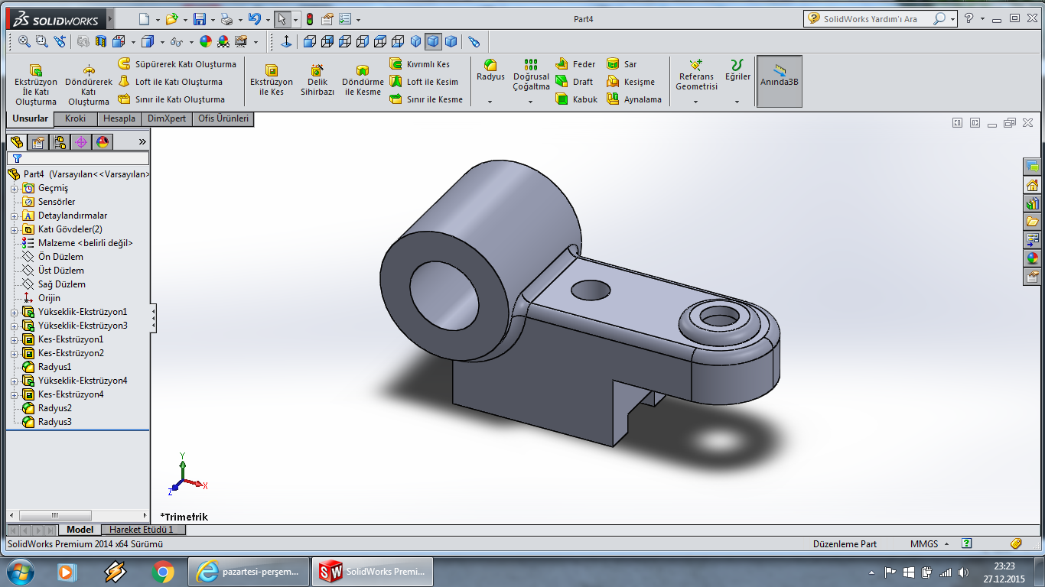Switch to the Kroki tab
The height and width of the screenshot is (587, 1045).
click(76, 118)
